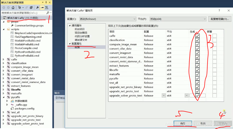Viewport: 233px width, 129px height.
Task: Click the 输出 panel tab
Action: pos(57,93)
